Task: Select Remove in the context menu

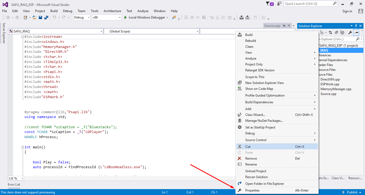Action: (x=277, y=159)
